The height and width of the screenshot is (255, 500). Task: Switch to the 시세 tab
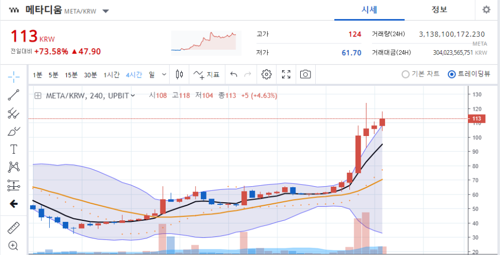click(369, 10)
